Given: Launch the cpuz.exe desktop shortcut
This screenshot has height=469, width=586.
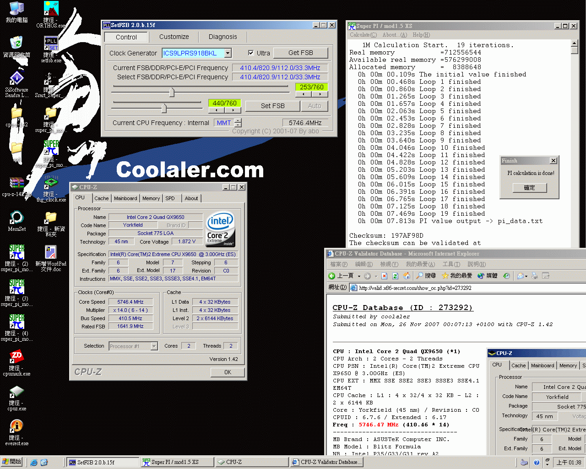Looking at the screenshot, I should (x=16, y=398).
